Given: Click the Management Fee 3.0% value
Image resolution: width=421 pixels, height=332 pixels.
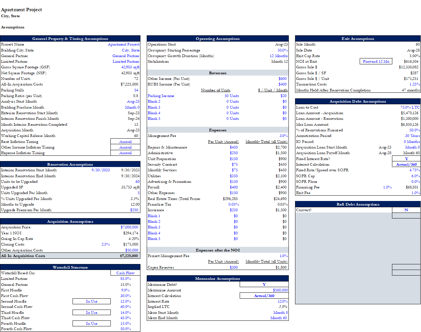Looking at the screenshot, I should click(x=283, y=136).
